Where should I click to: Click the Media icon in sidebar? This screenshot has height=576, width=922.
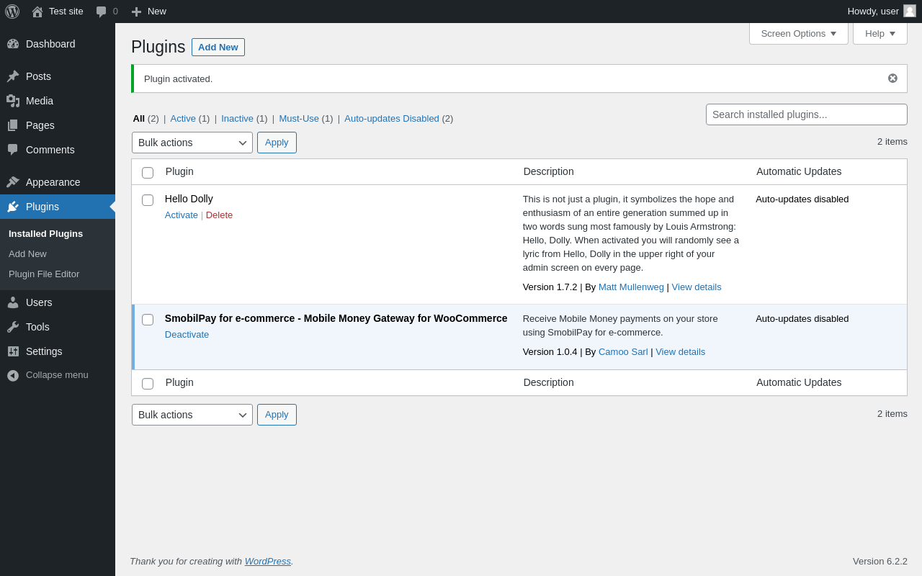(x=13, y=101)
